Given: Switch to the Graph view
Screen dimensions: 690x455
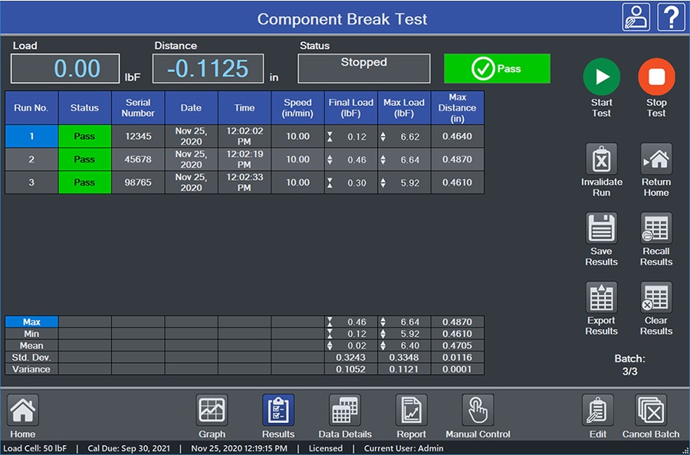Looking at the screenshot, I should pos(212,410).
